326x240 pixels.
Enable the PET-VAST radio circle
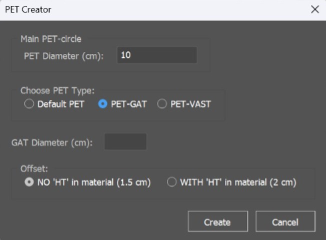click(161, 104)
